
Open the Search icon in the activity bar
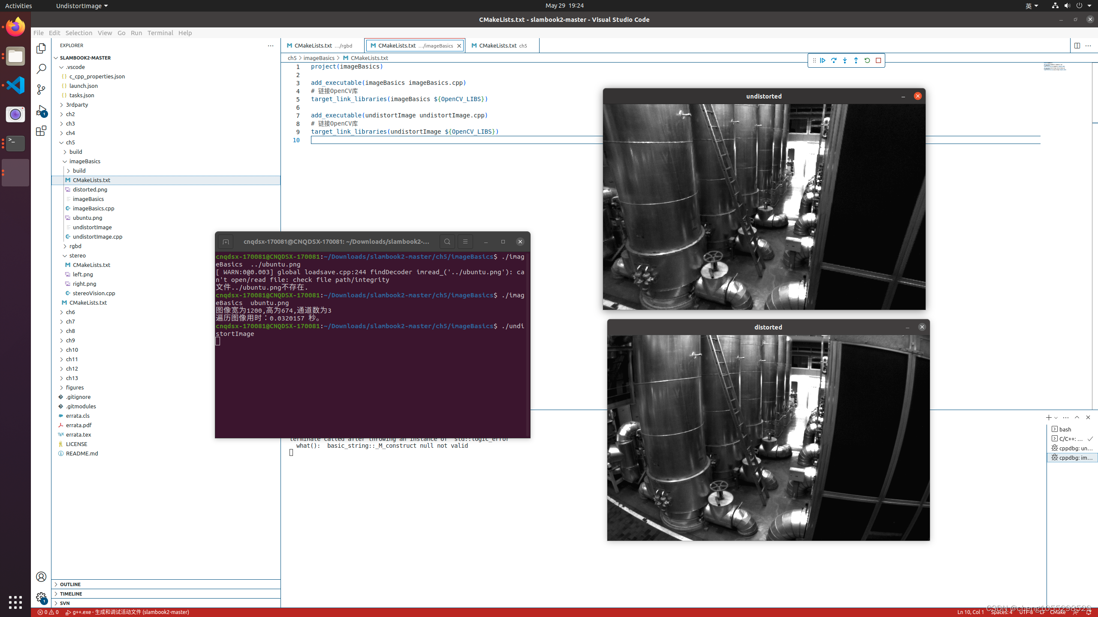pyautogui.click(x=41, y=69)
